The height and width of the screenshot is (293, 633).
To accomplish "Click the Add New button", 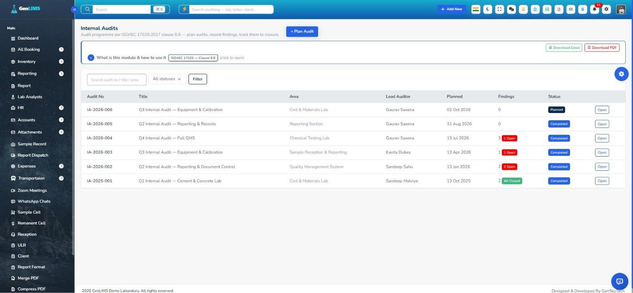I will click(x=452, y=9).
